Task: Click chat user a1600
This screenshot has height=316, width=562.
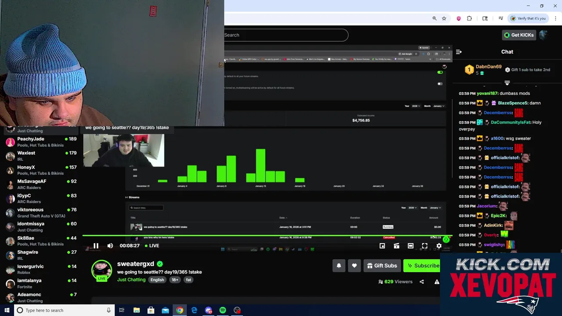Action: click(497, 138)
